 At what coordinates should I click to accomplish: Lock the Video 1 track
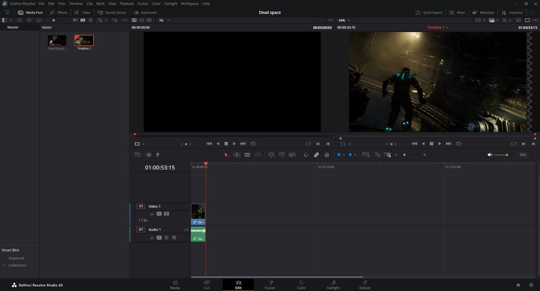pyautogui.click(x=152, y=214)
